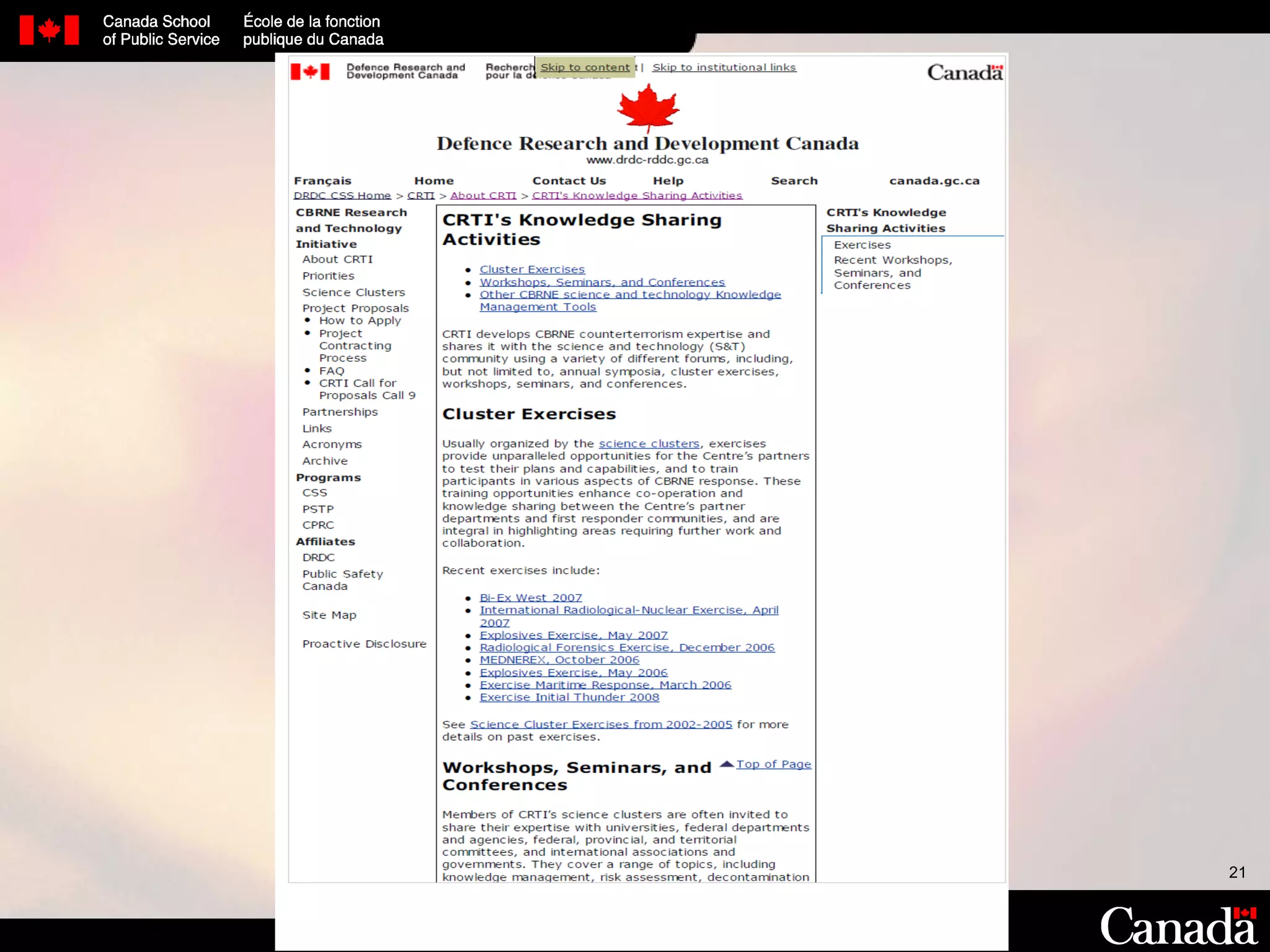Click the About CRTI breadcrumb link
The width and height of the screenshot is (1270, 952).
tap(483, 196)
